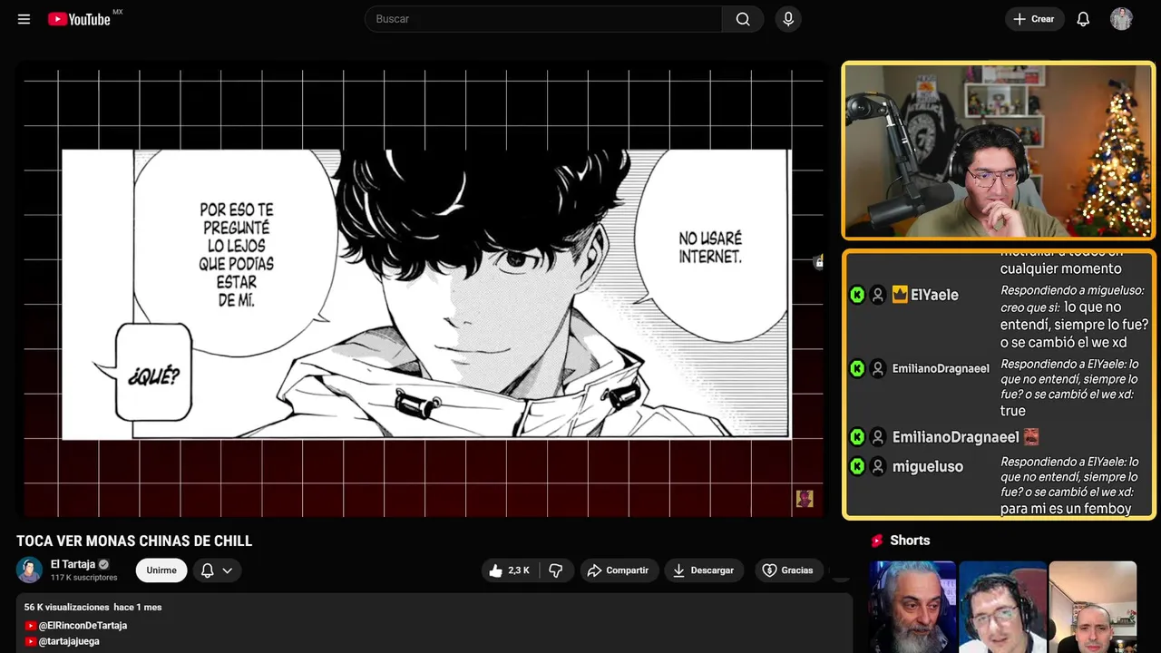Open the first Shorts thumbnail with bearded man

[x=912, y=607]
